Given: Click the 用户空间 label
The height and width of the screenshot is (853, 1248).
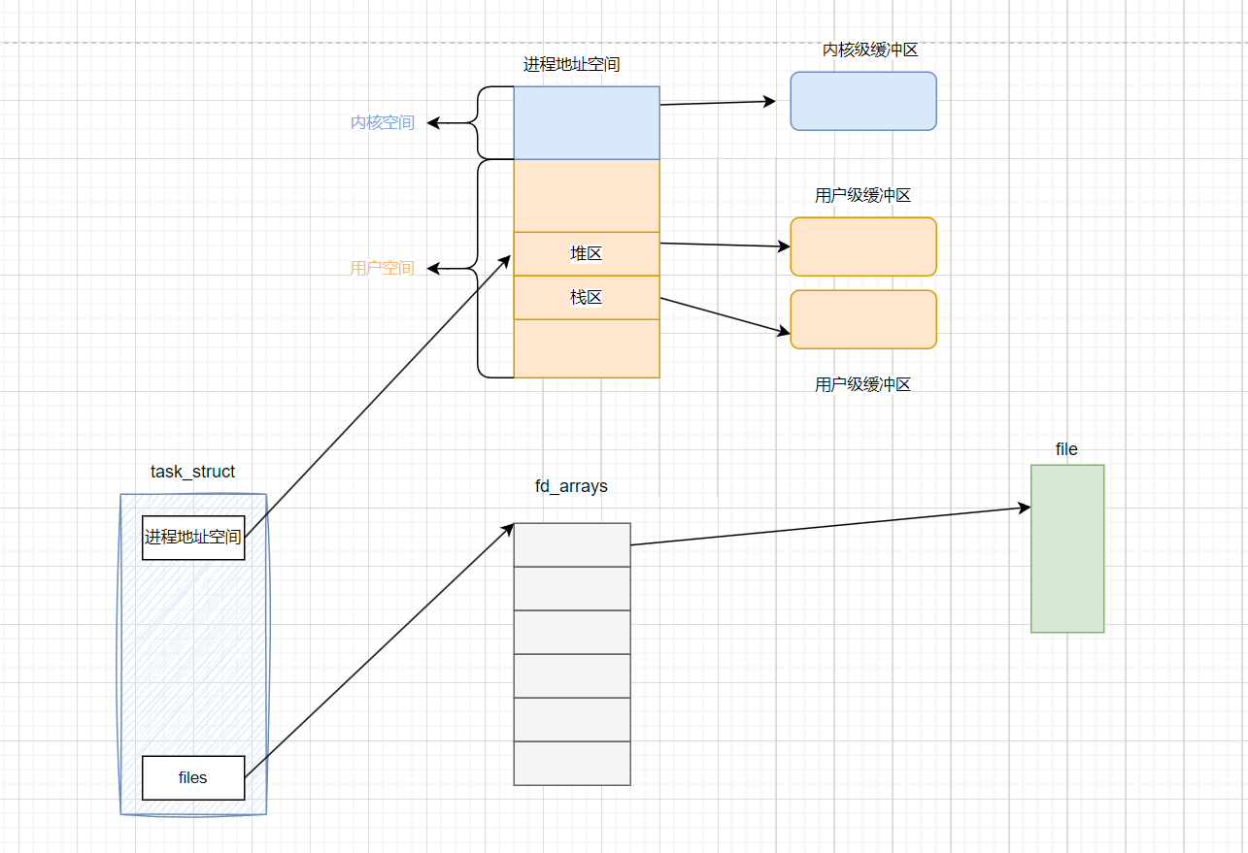Looking at the screenshot, I should [x=382, y=268].
